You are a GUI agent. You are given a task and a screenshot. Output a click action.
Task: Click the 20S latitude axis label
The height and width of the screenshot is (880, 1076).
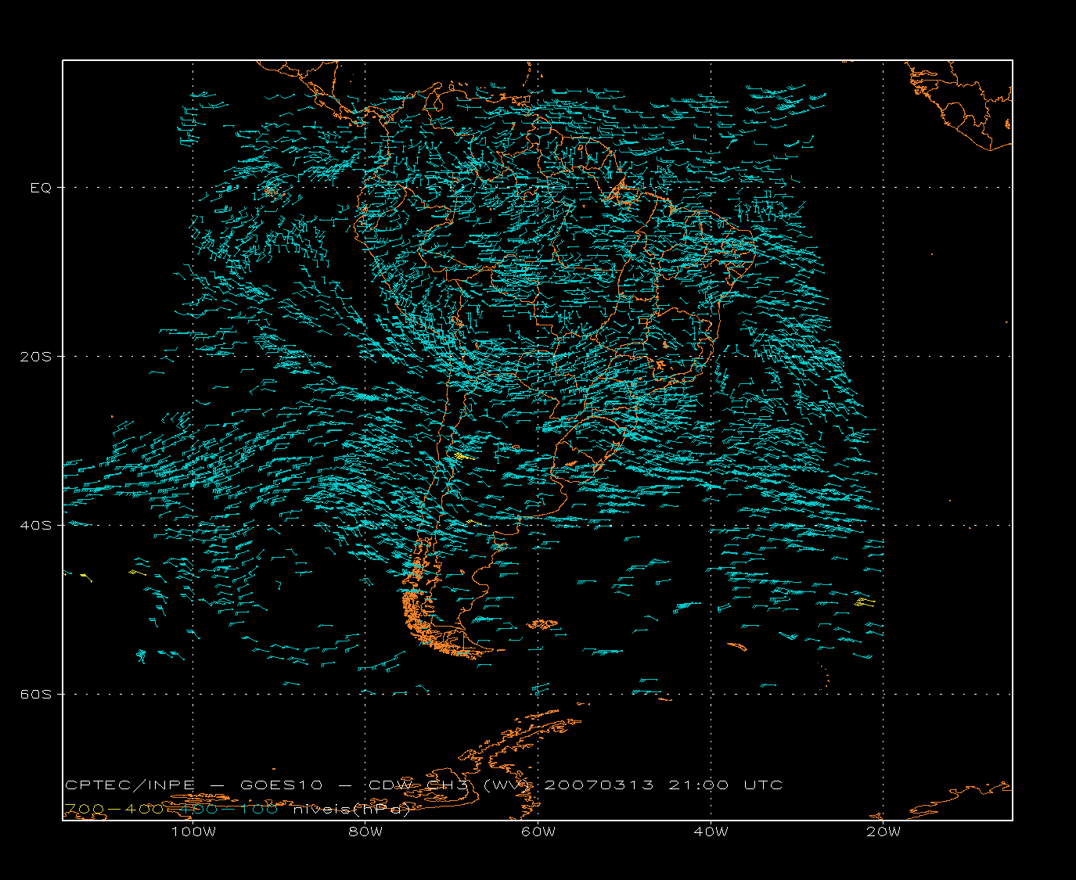(35, 357)
